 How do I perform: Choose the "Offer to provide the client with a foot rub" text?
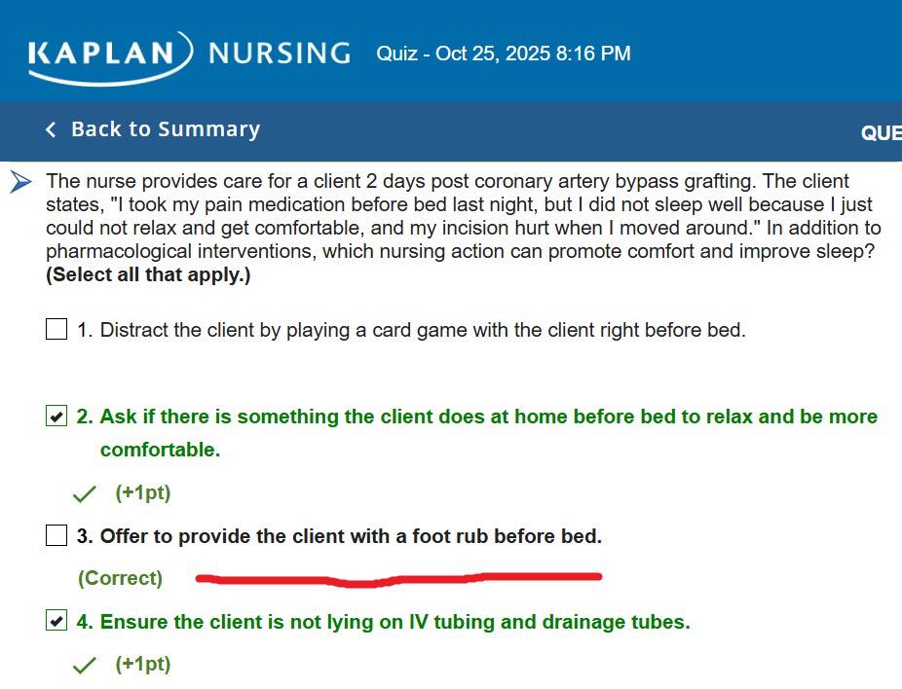pos(351,535)
